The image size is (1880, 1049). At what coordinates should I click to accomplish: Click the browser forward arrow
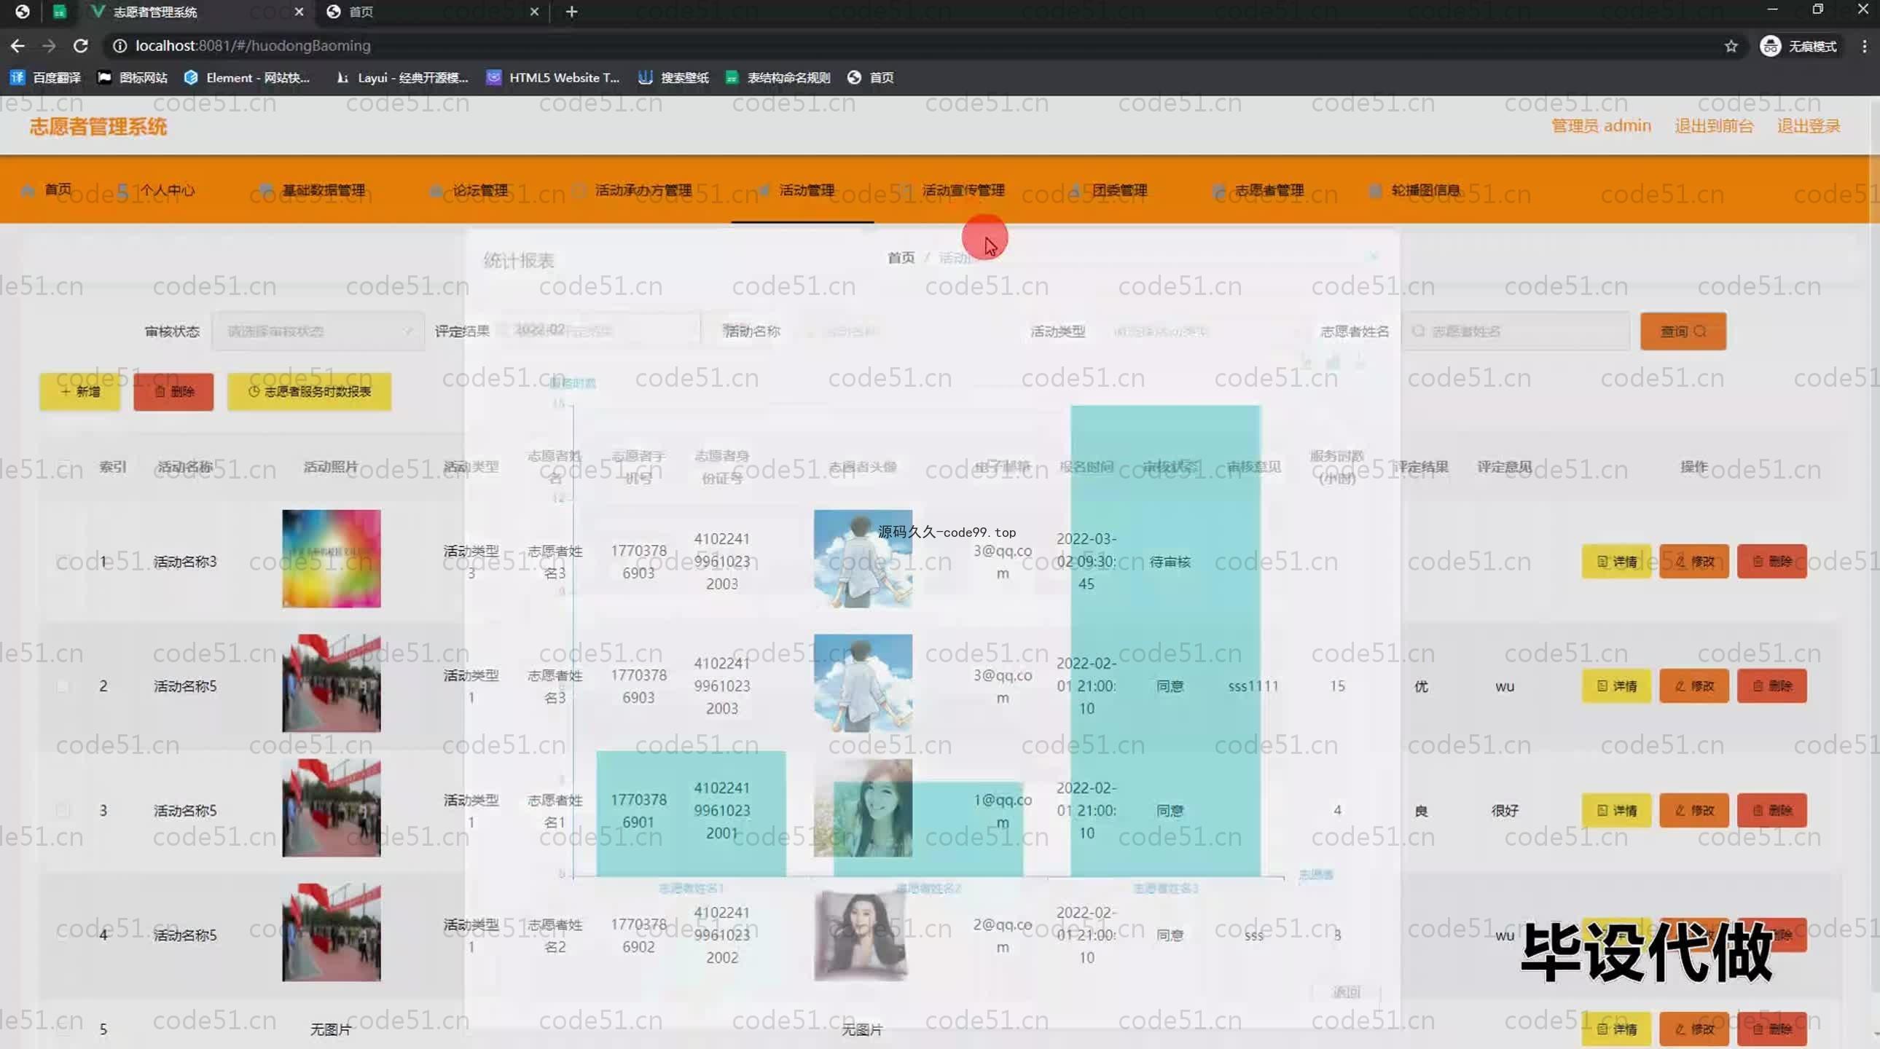[49, 46]
